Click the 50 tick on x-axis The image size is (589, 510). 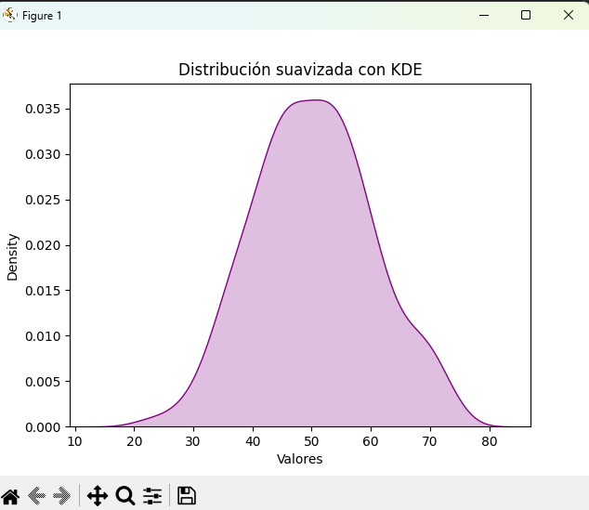pos(311,441)
